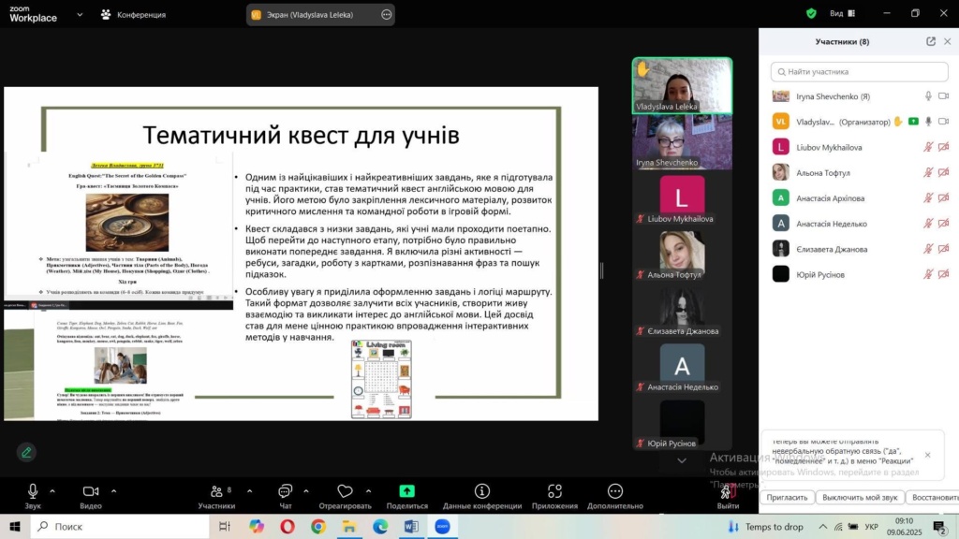Switch the УКР keyboard language indicator

pyautogui.click(x=872, y=527)
